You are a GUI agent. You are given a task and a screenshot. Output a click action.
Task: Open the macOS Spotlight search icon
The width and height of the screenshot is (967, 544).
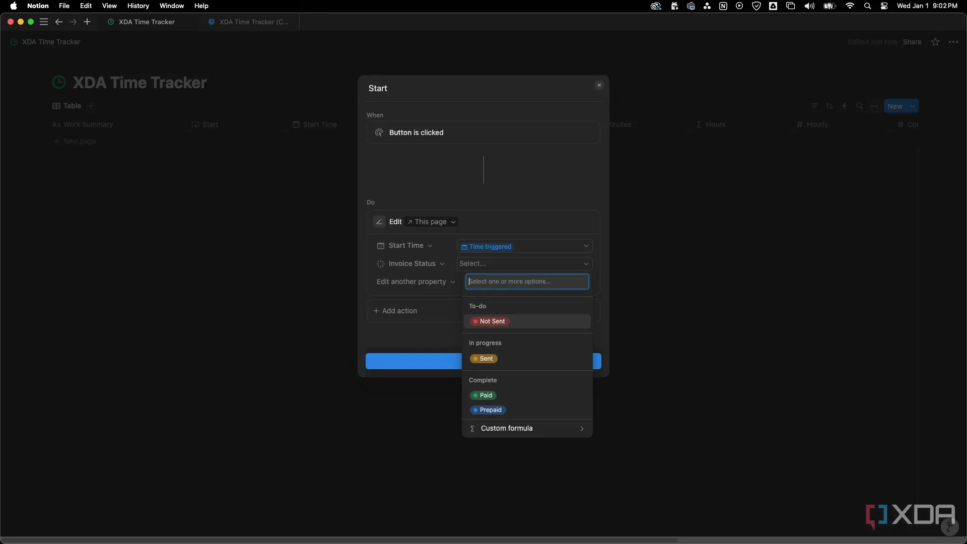(867, 6)
